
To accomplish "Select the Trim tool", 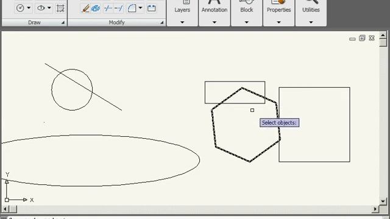I will 108,9.
